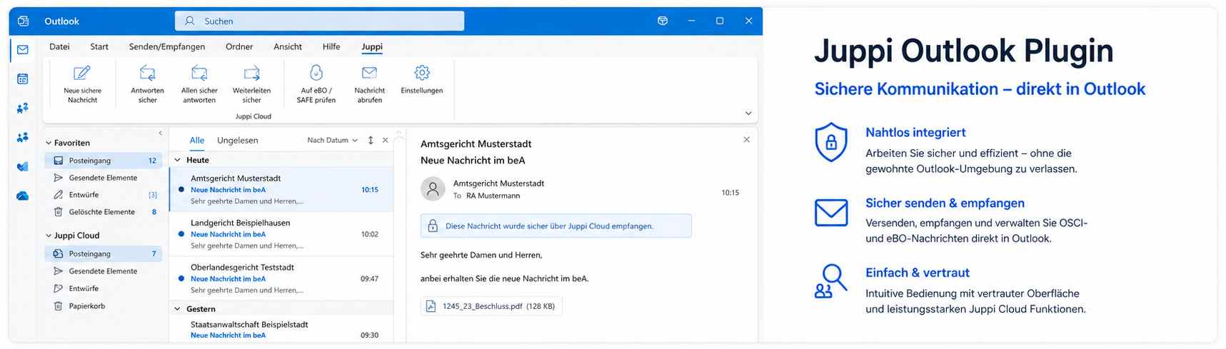Collapse the ribbon with chevron
This screenshot has height=349, width=1226.
pyautogui.click(x=748, y=113)
